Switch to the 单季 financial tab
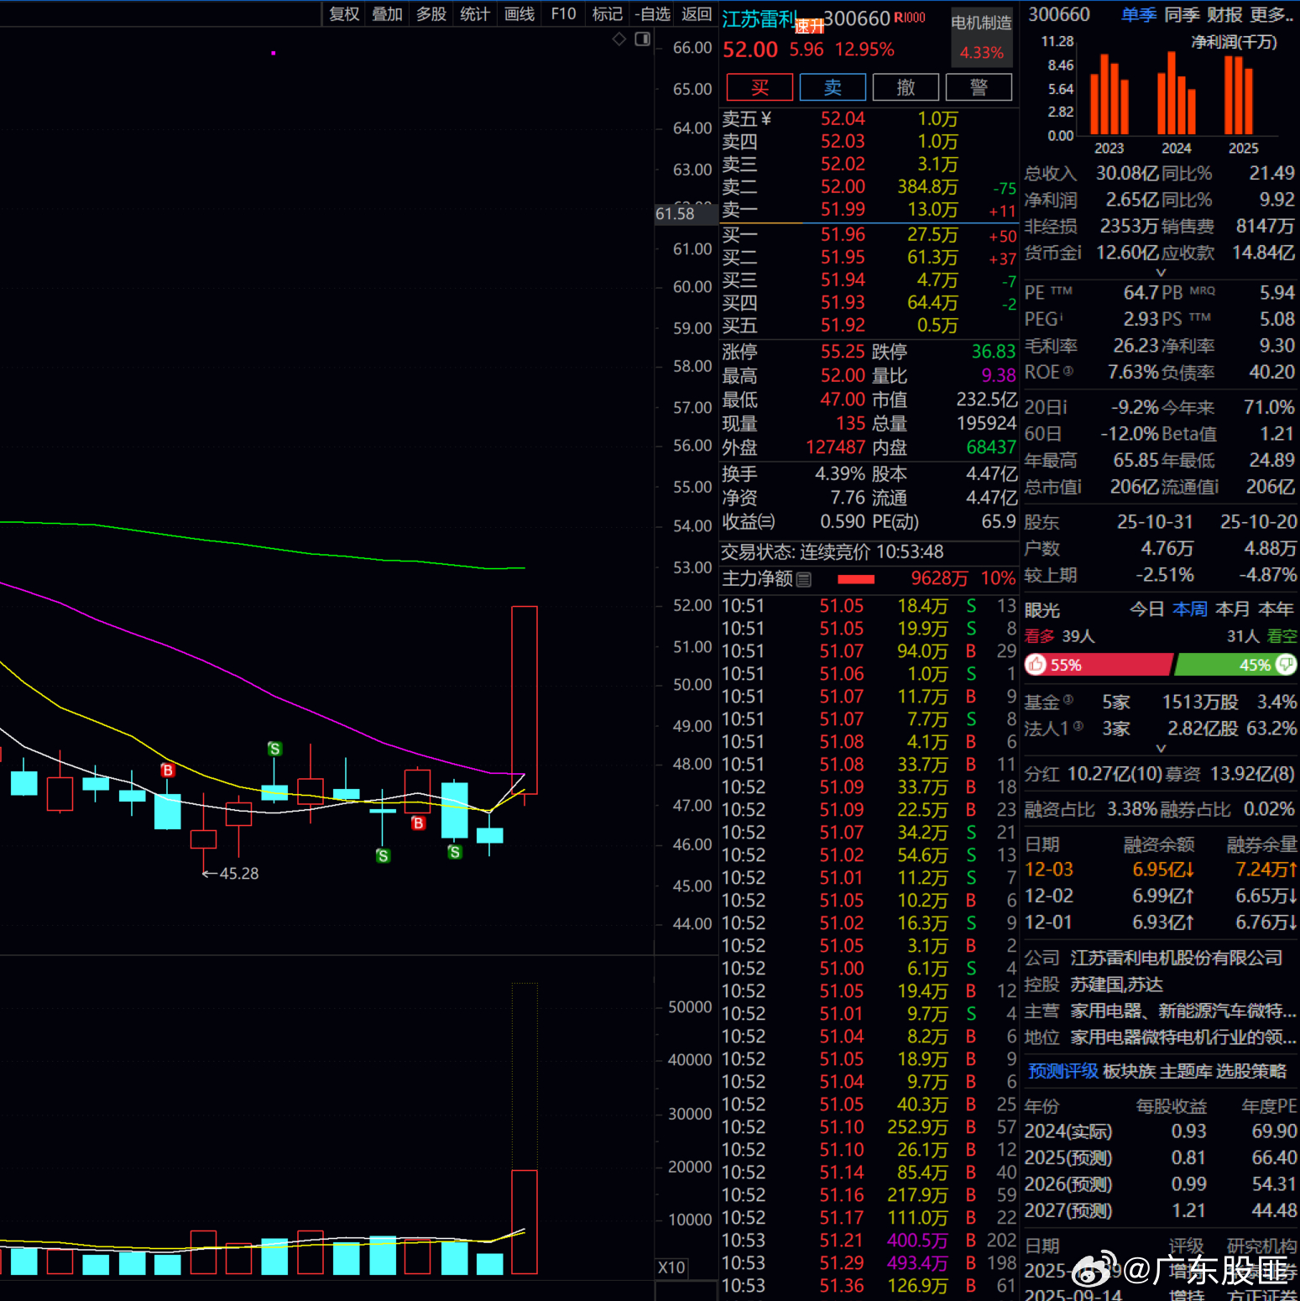Viewport: 1300px width, 1301px height. (x=1139, y=14)
